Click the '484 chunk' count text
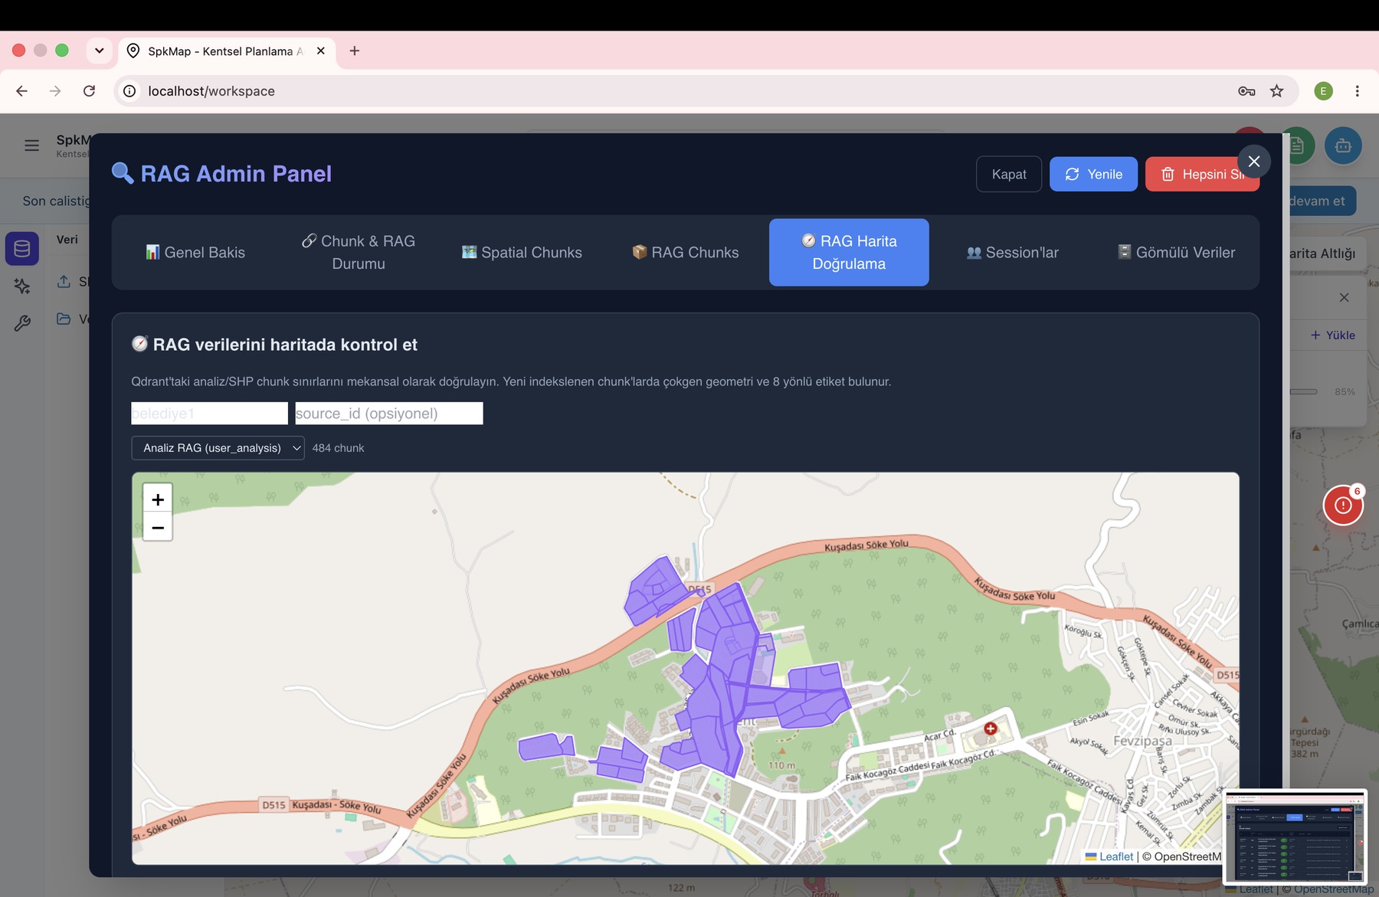 [338, 448]
